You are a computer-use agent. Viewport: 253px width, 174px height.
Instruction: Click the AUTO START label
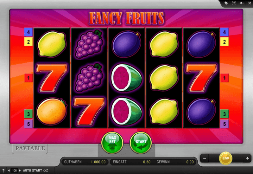[32, 171]
